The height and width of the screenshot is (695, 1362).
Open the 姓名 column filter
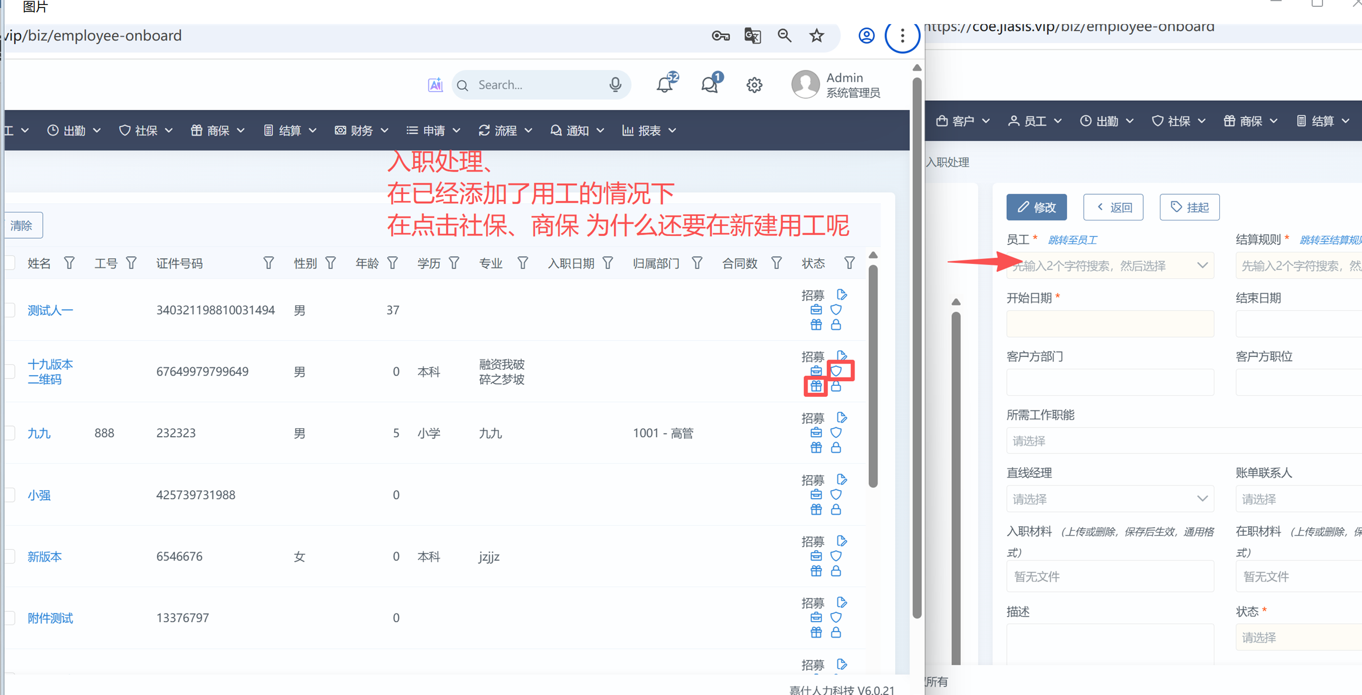pos(69,263)
